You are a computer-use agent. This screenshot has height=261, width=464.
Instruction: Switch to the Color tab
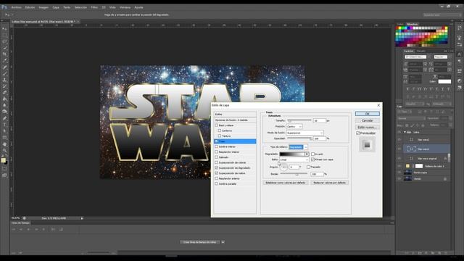[x=400, y=24]
